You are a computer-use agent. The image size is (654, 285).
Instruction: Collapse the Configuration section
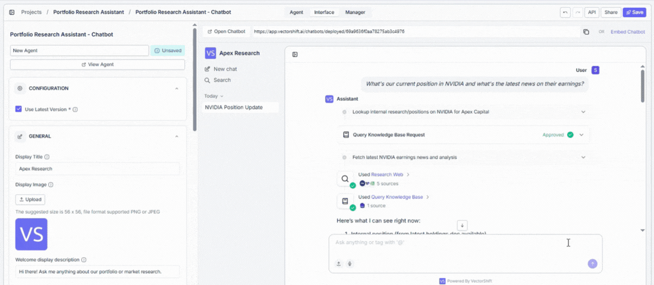(177, 88)
